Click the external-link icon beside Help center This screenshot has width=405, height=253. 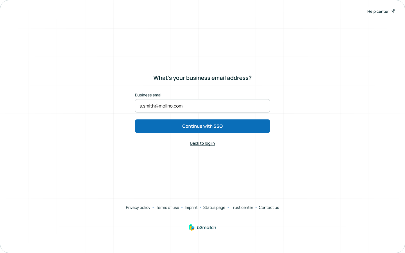[x=393, y=11]
